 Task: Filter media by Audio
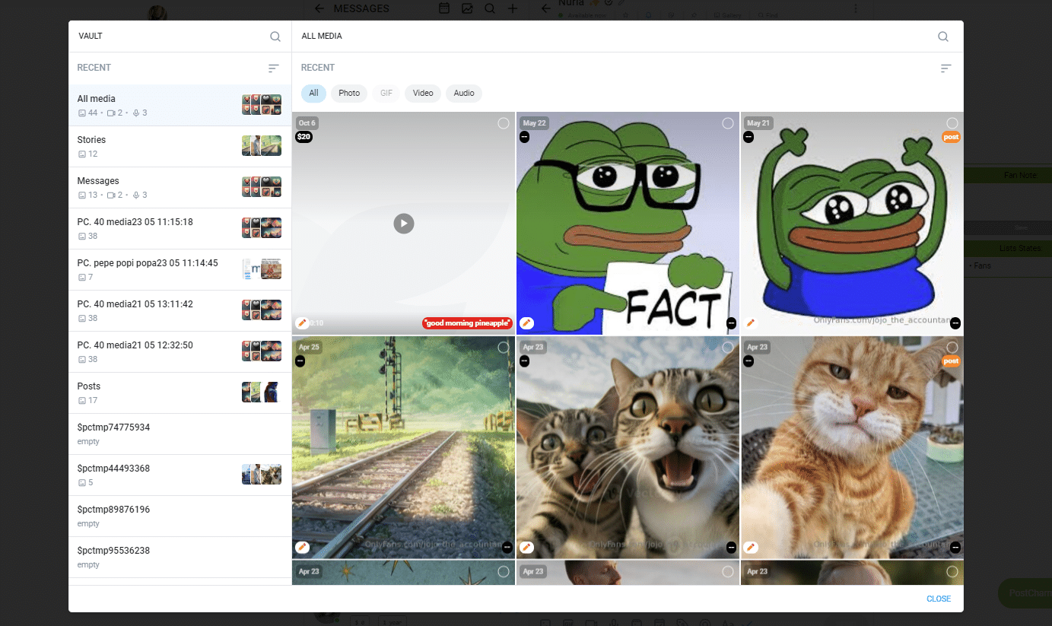[464, 93]
